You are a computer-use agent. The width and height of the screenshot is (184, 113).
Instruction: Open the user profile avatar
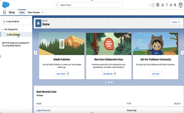(180, 5)
